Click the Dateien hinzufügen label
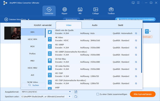 18,19
